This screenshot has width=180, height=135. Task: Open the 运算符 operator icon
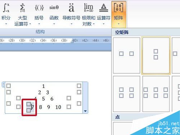pos(104,8)
